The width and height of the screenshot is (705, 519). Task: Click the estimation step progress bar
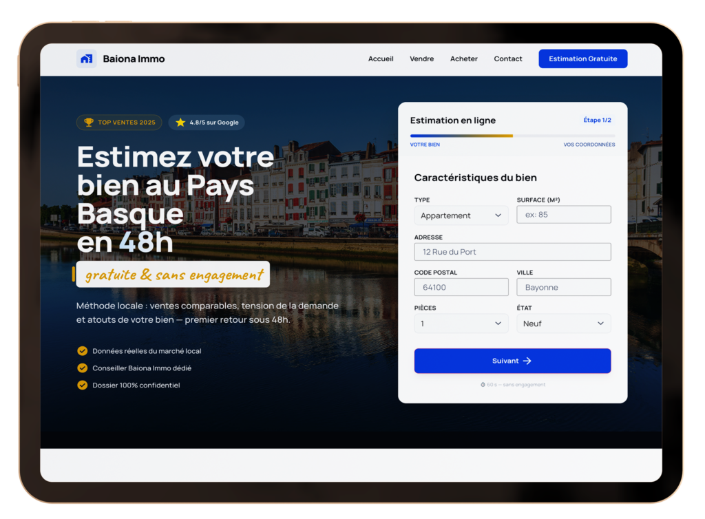point(512,136)
